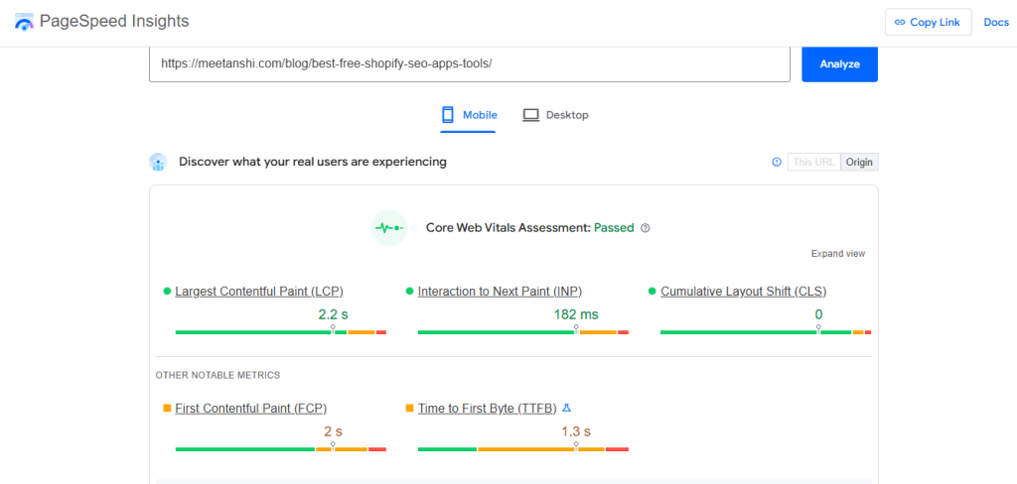
Task: Switch to the Desktop tab
Action: (556, 115)
